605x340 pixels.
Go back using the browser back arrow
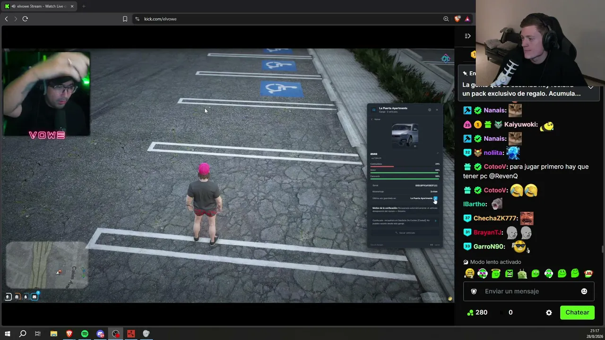click(6, 19)
